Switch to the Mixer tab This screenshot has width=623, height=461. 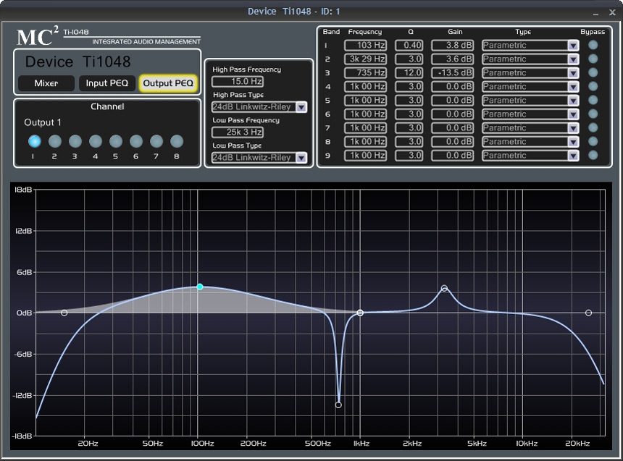46,83
